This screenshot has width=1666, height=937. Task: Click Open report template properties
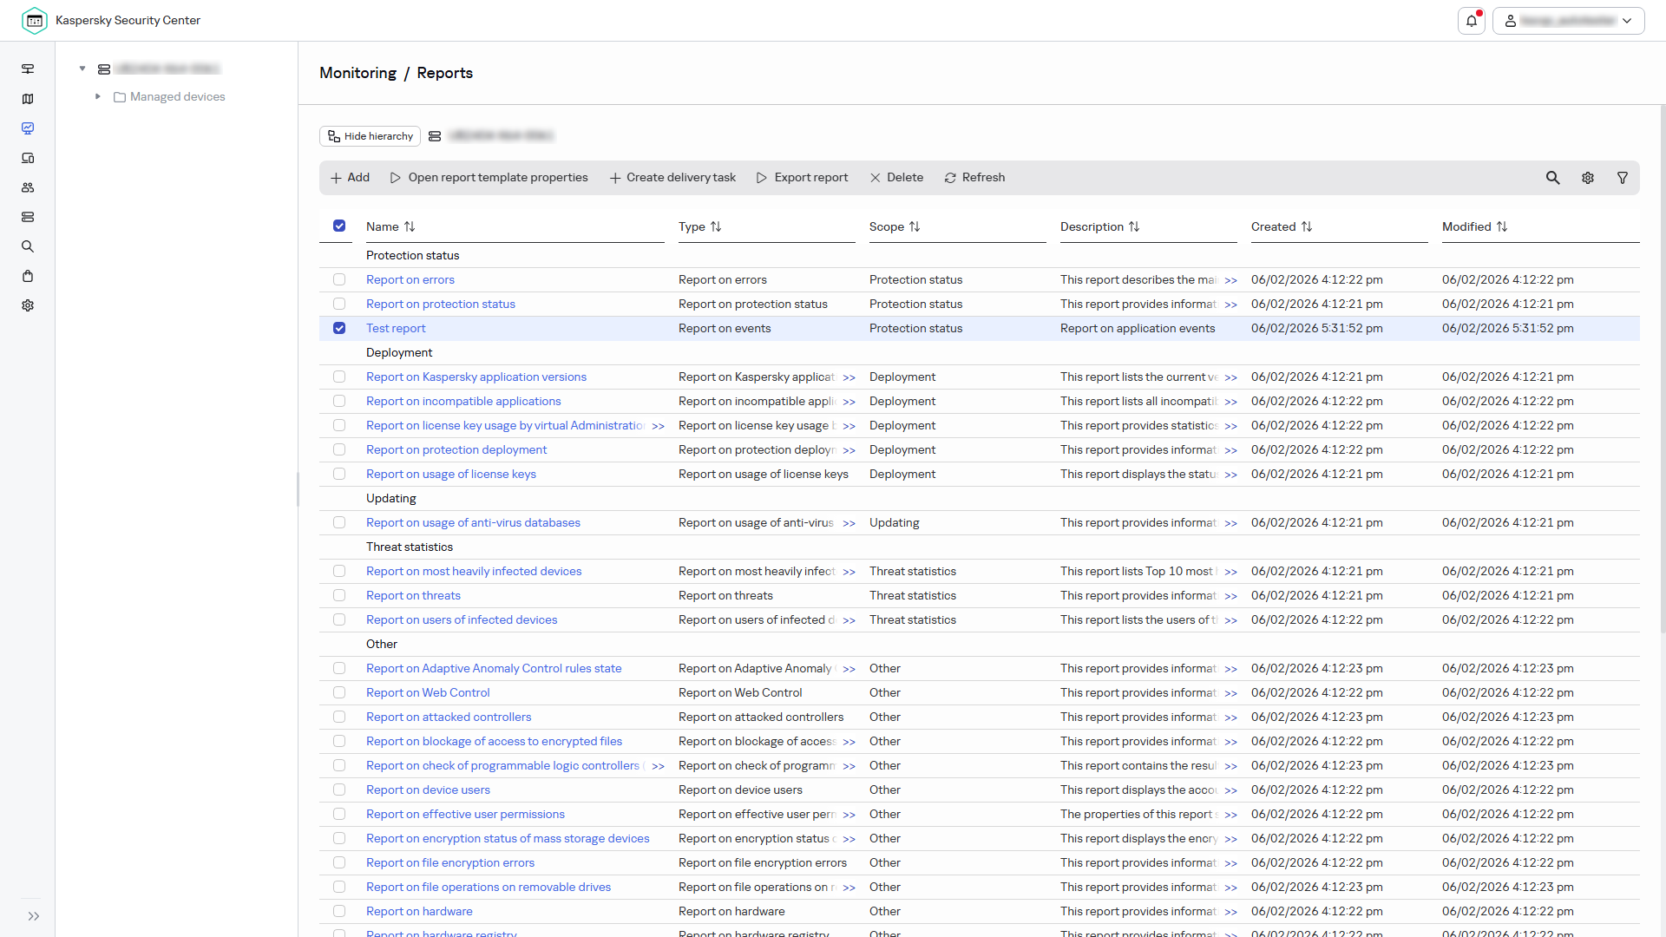pos(489,178)
